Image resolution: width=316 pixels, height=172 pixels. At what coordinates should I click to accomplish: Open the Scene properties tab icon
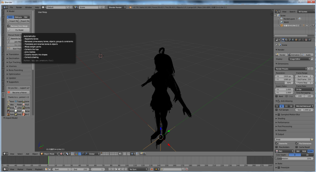click(x=289, y=40)
